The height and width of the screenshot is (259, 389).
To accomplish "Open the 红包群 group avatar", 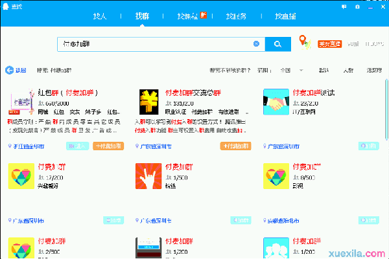I will (x=21, y=102).
